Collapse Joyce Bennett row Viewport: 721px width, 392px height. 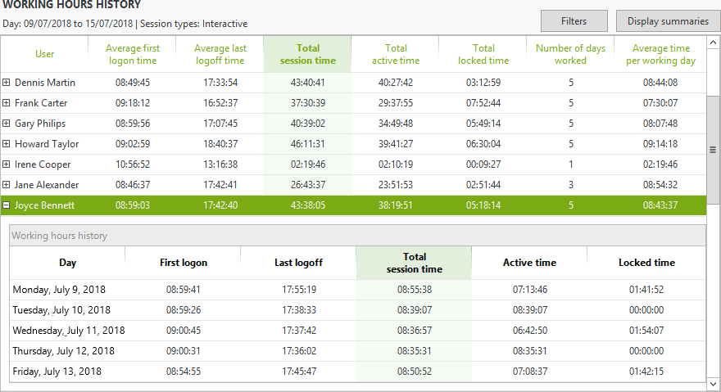pyautogui.click(x=7, y=205)
